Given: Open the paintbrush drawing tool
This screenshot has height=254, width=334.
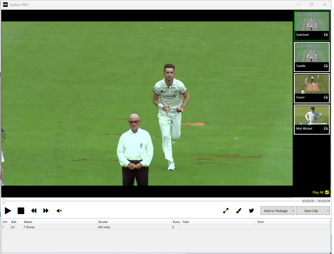Looking at the screenshot, I should pyautogui.click(x=239, y=211).
